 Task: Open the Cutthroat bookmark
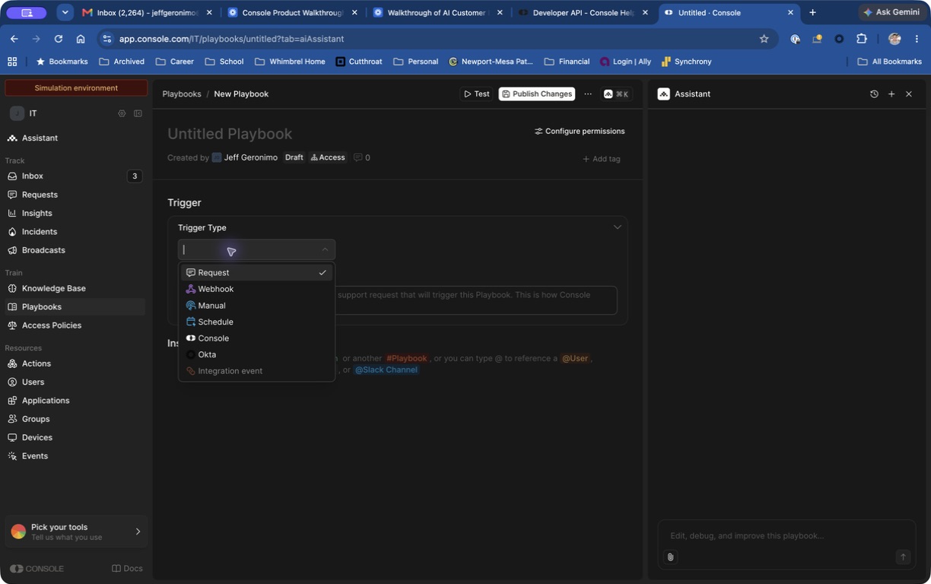click(359, 62)
